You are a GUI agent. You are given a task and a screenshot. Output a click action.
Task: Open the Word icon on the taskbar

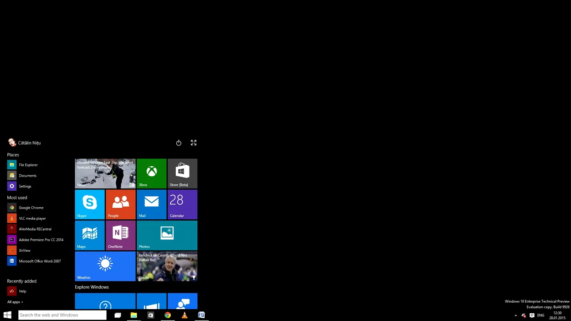(x=201, y=315)
